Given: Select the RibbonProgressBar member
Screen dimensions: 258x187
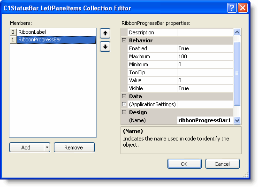Looking at the screenshot, I should click(x=56, y=40).
